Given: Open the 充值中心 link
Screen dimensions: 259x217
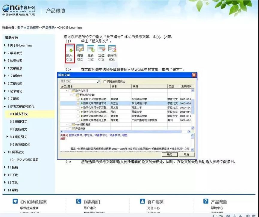Looking at the screenshot, I should click(153, 208).
